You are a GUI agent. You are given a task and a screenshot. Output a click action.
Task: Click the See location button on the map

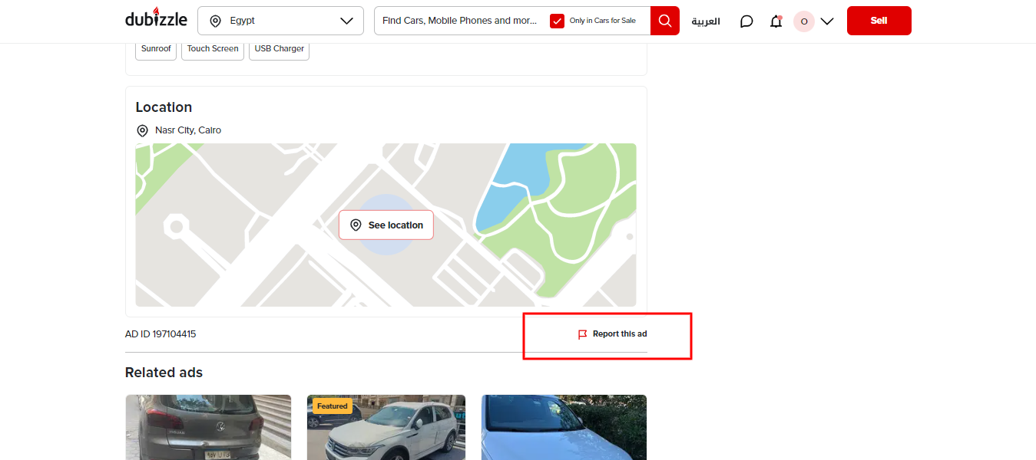point(386,225)
